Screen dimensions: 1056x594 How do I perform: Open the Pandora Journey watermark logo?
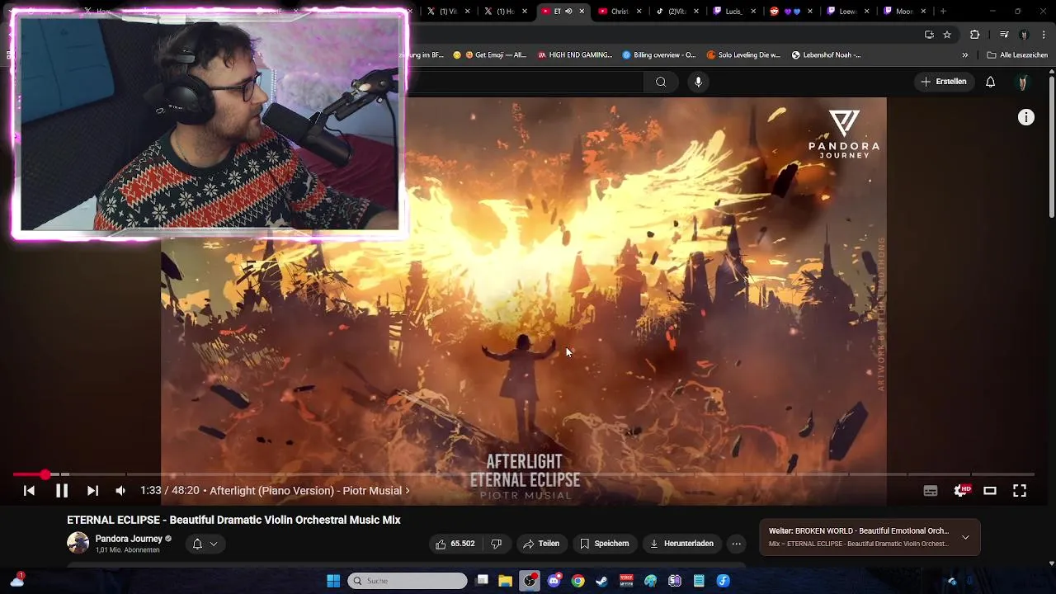844,134
